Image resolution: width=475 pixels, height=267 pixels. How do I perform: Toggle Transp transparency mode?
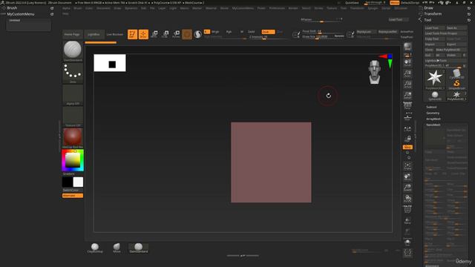point(407,220)
